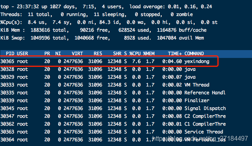Viewport: 252px width, 146px height.
Task: Select the RES column header
Action: (98, 53)
